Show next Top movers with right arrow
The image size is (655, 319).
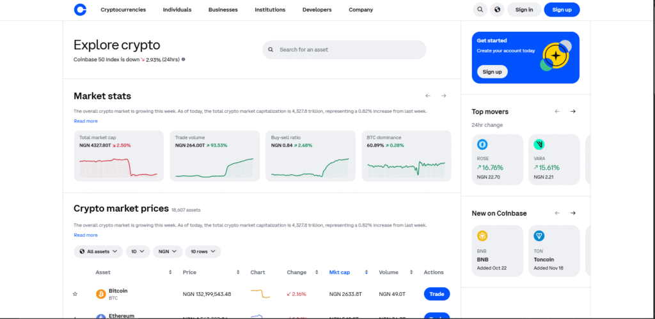[x=573, y=112]
